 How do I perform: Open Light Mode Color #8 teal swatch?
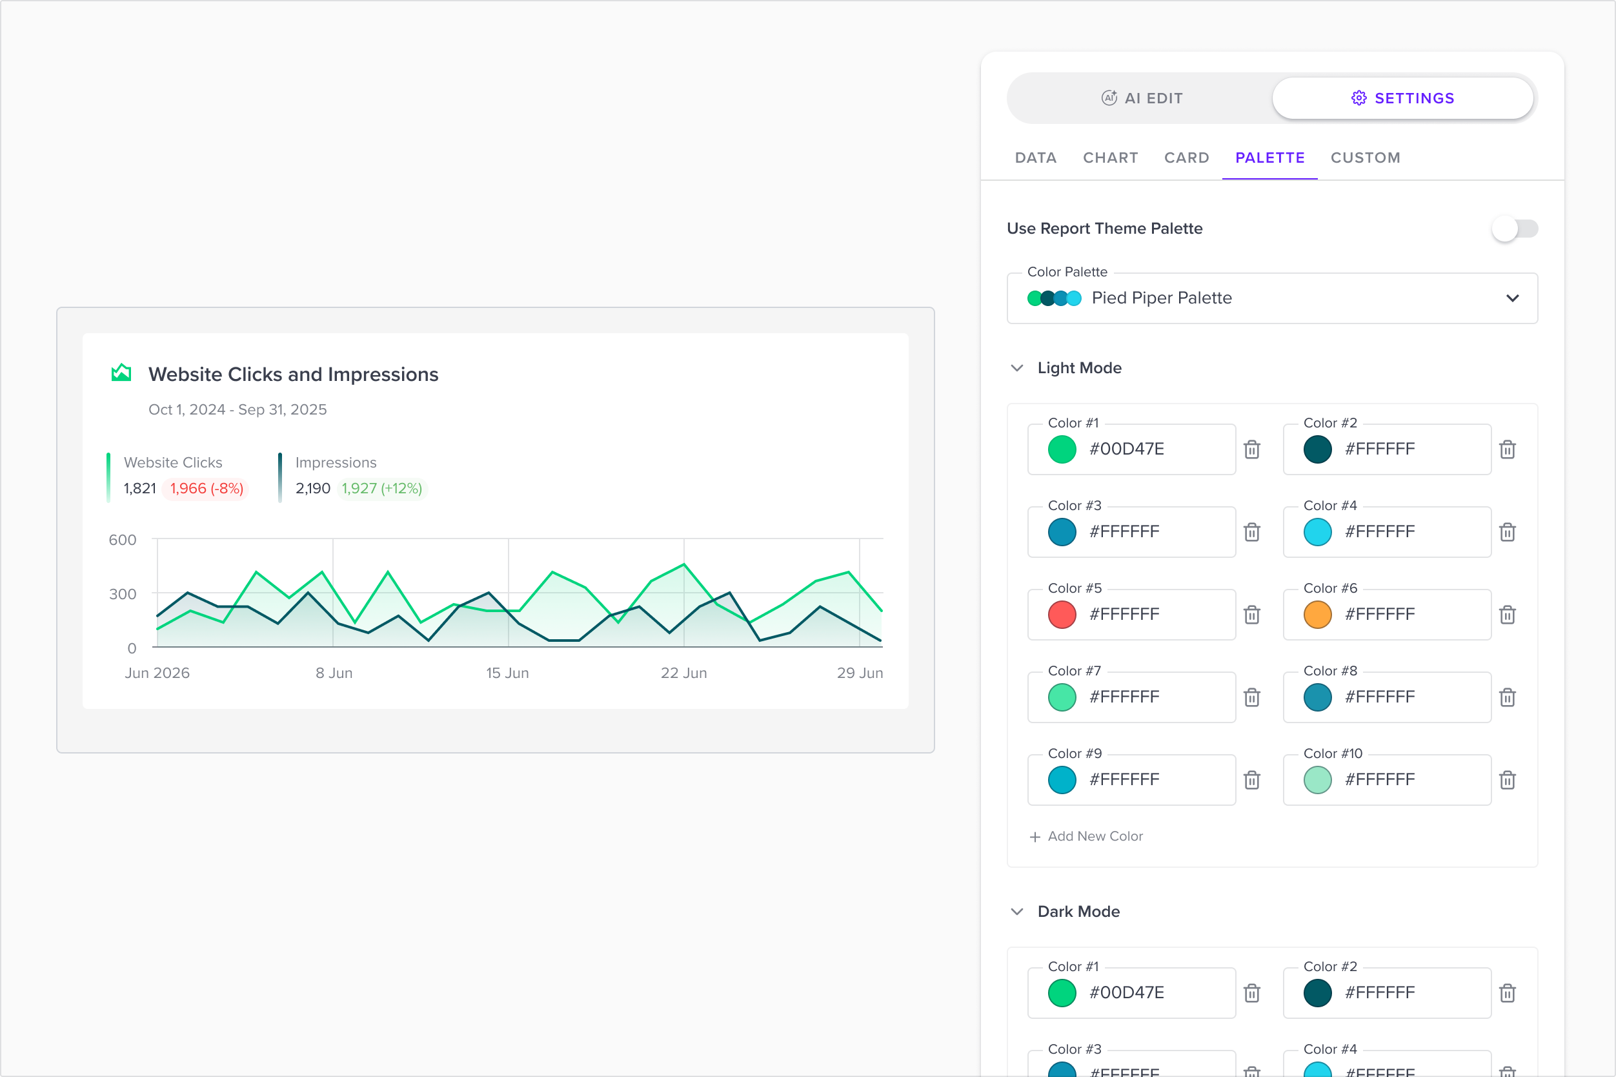click(1317, 697)
